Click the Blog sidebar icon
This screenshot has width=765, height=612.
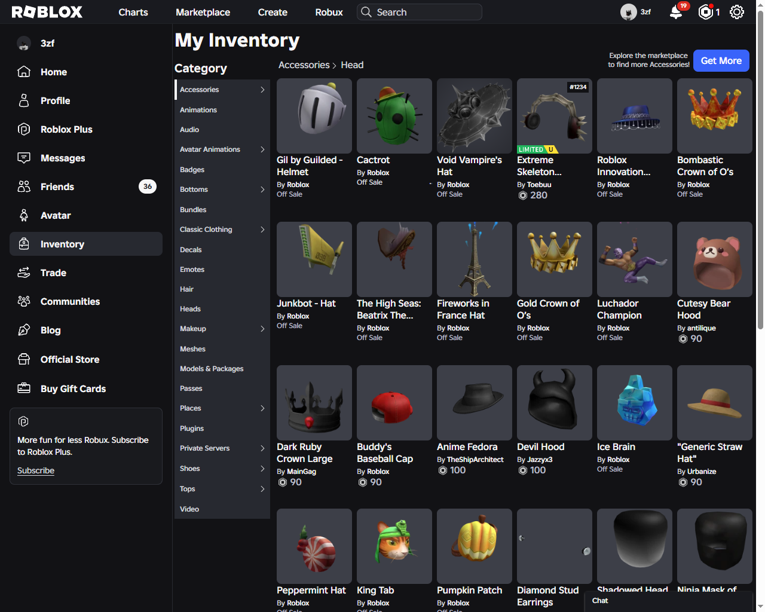(x=24, y=330)
